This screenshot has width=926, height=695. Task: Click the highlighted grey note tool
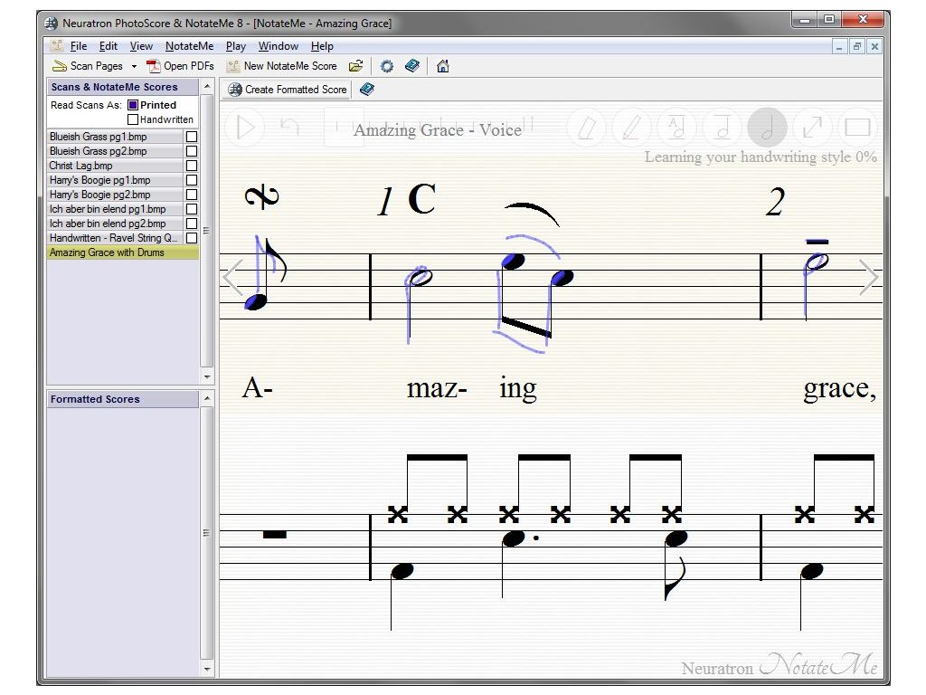[x=767, y=127]
